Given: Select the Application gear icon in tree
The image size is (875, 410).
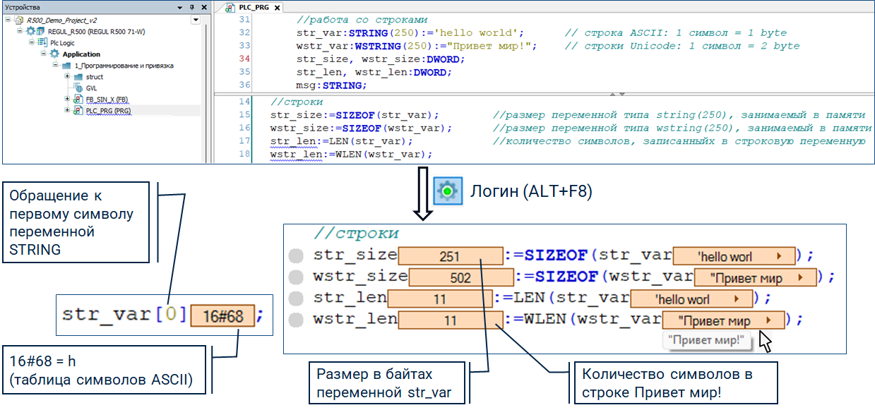Looking at the screenshot, I should coord(54,54).
